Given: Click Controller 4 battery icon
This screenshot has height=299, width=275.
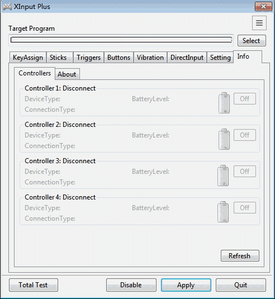Looking at the screenshot, I should coord(223,212).
